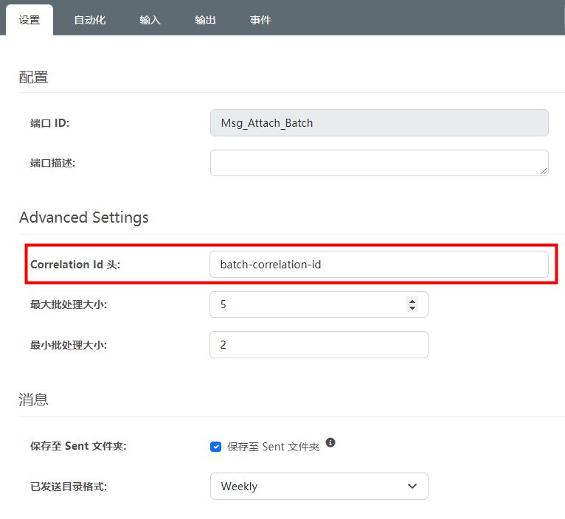This screenshot has width=565, height=519.
Task: Click the Advanced Settings heading
Action: tap(83, 217)
